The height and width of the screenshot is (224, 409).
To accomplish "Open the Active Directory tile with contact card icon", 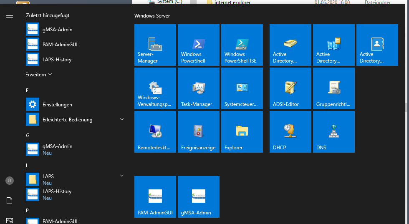I will tap(377, 45).
